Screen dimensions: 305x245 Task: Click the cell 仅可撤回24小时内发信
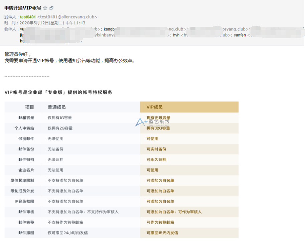click(68, 233)
